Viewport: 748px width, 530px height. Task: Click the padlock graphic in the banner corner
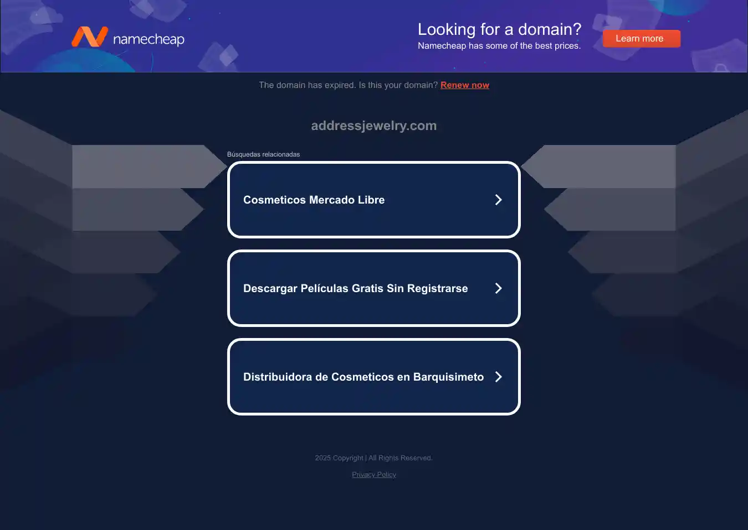[x=721, y=68]
